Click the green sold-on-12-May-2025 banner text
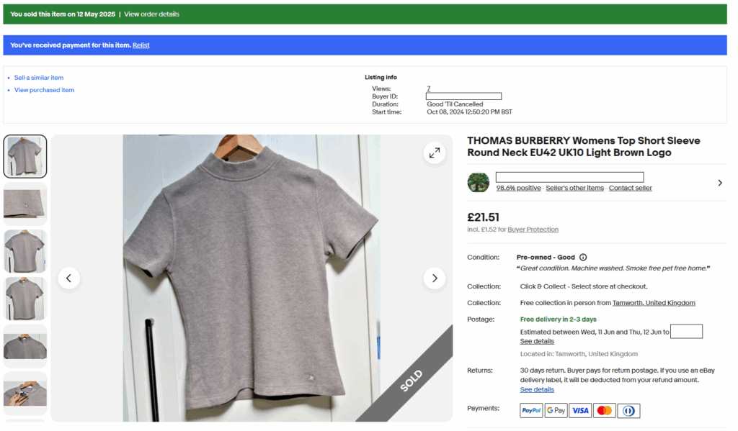The image size is (738, 431). click(x=63, y=14)
